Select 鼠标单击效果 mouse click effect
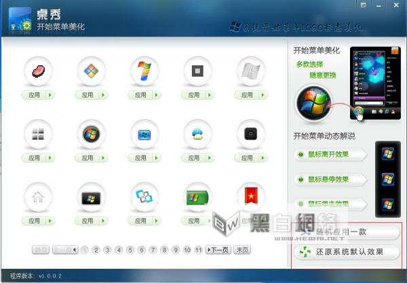The height and width of the screenshot is (283, 407). (x=331, y=204)
